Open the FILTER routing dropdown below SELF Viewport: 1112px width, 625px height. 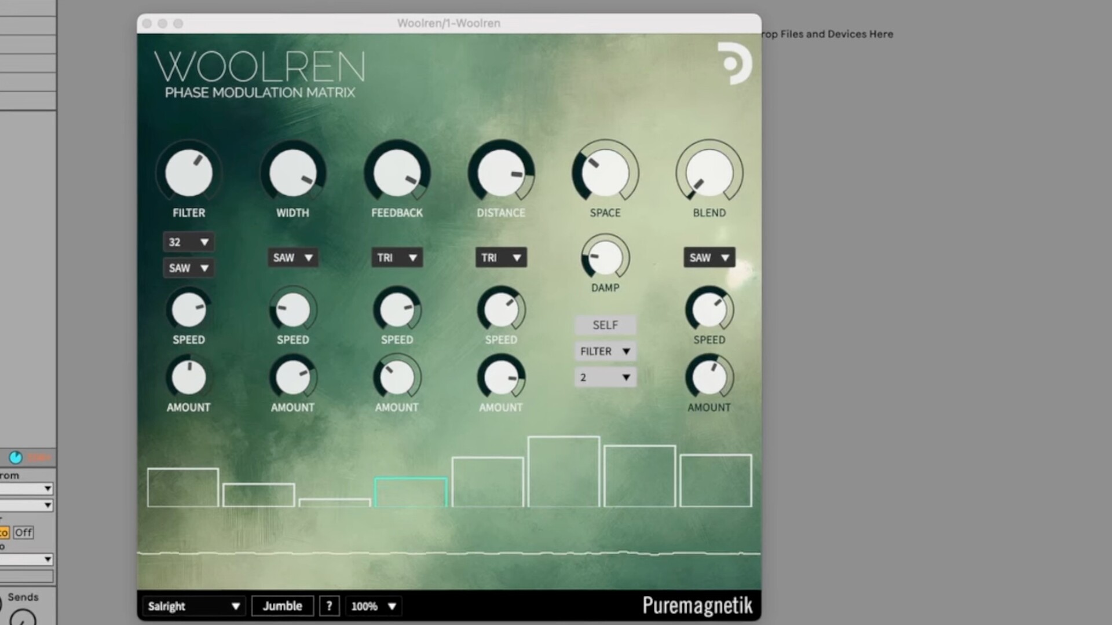[605, 351]
